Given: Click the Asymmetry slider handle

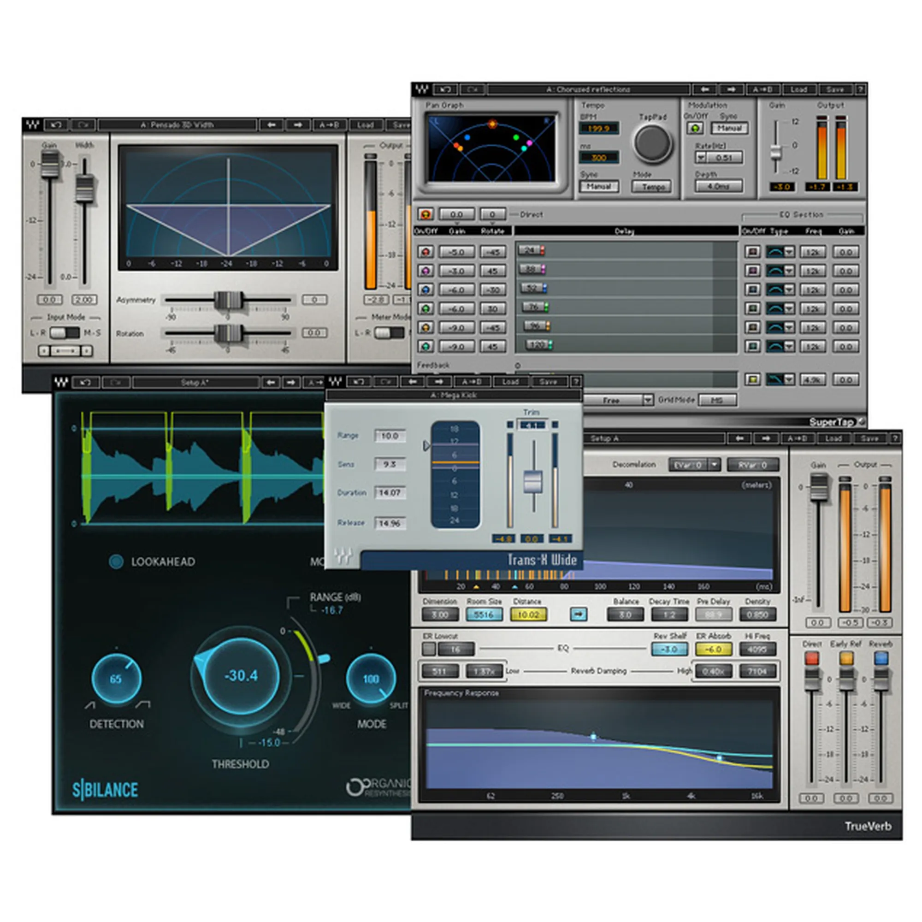Looking at the screenshot, I should coord(229,300).
